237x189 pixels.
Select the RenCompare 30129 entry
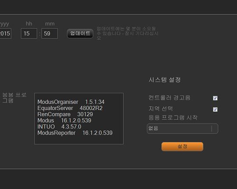65,114
